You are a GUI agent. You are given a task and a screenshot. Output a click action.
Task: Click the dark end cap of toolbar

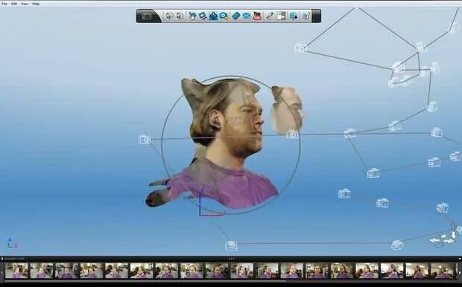tap(316, 16)
